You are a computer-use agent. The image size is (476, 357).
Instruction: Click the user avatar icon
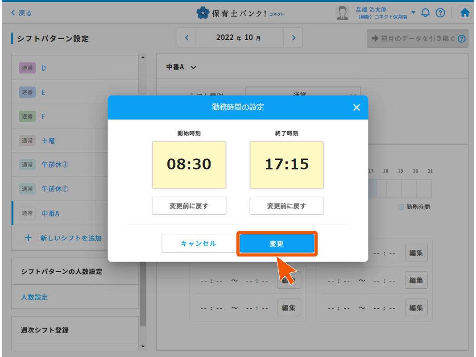click(342, 13)
